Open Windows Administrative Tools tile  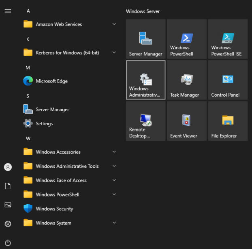click(145, 80)
